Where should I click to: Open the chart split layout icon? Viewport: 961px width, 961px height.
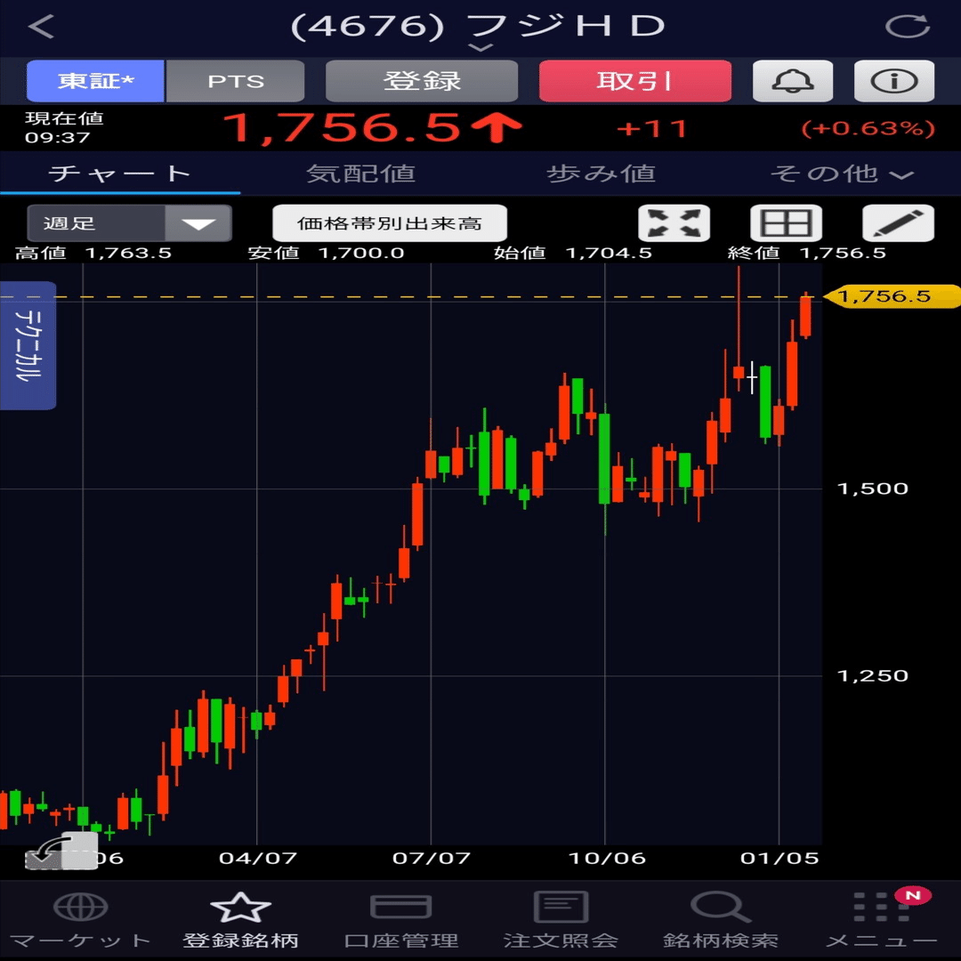click(786, 223)
